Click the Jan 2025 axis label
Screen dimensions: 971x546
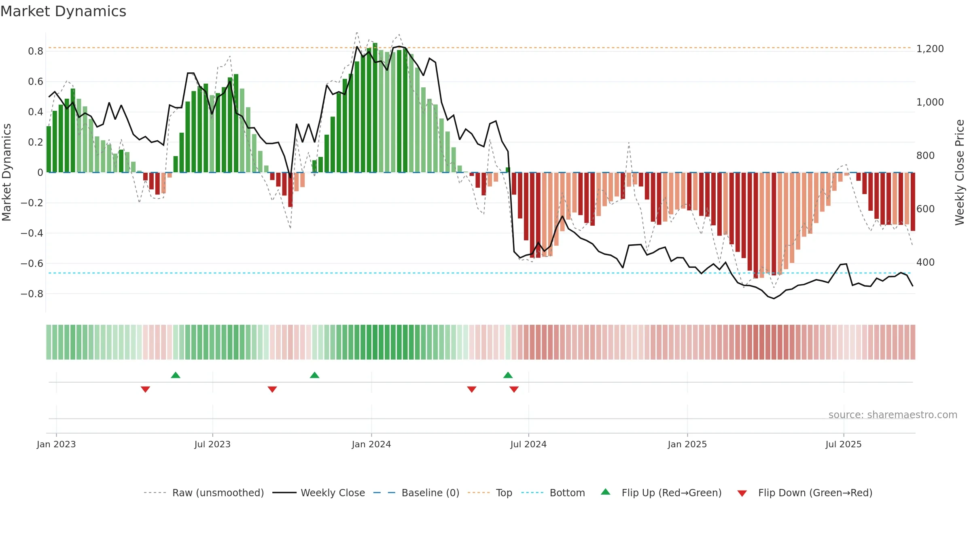click(687, 444)
